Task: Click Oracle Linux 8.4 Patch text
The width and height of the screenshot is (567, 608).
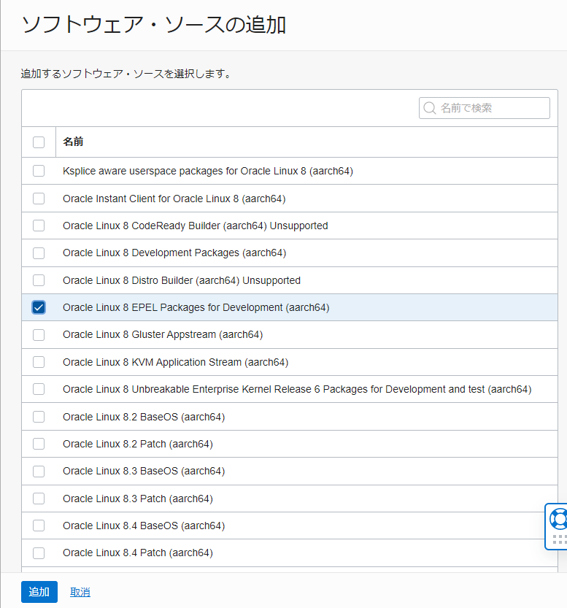Action: point(138,553)
